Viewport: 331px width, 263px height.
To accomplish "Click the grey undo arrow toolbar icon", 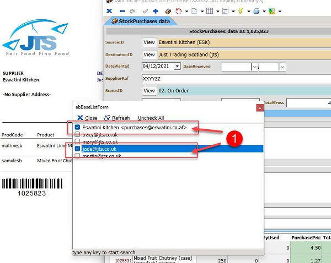I will (132, 11).
